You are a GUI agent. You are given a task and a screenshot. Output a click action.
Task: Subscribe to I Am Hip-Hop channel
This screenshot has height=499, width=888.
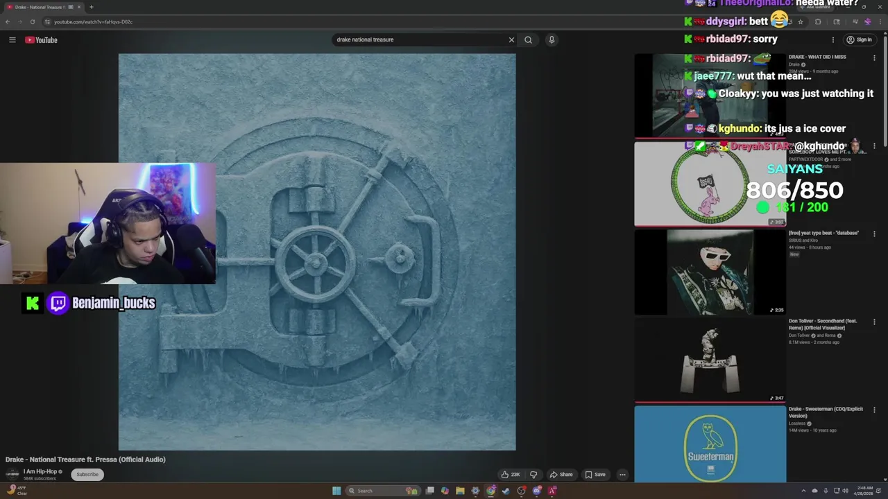(x=87, y=475)
